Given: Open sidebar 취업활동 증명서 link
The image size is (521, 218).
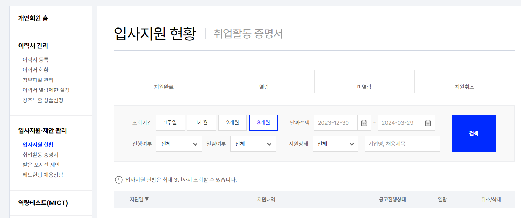Looking at the screenshot, I should (40, 155).
